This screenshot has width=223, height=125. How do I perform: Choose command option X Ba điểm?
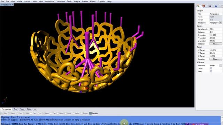tap(175, 124)
